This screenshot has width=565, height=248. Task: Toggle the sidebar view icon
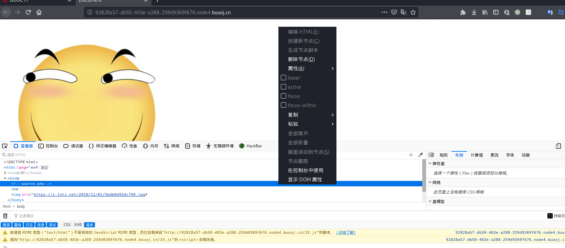click(496, 12)
